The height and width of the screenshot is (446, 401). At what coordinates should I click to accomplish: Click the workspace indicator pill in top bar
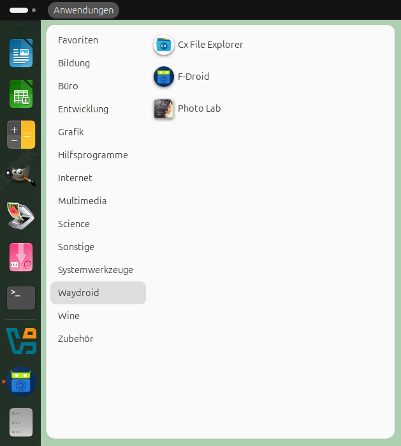(19, 10)
